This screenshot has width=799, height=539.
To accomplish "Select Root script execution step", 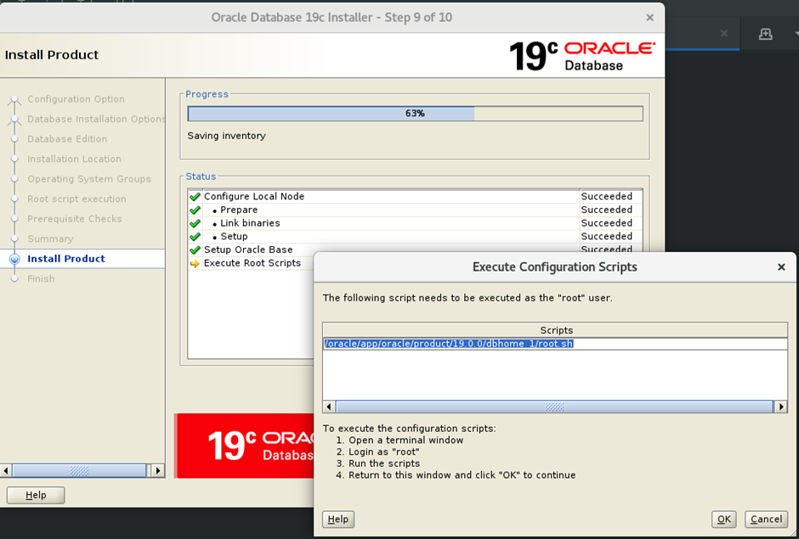I will tap(77, 199).
